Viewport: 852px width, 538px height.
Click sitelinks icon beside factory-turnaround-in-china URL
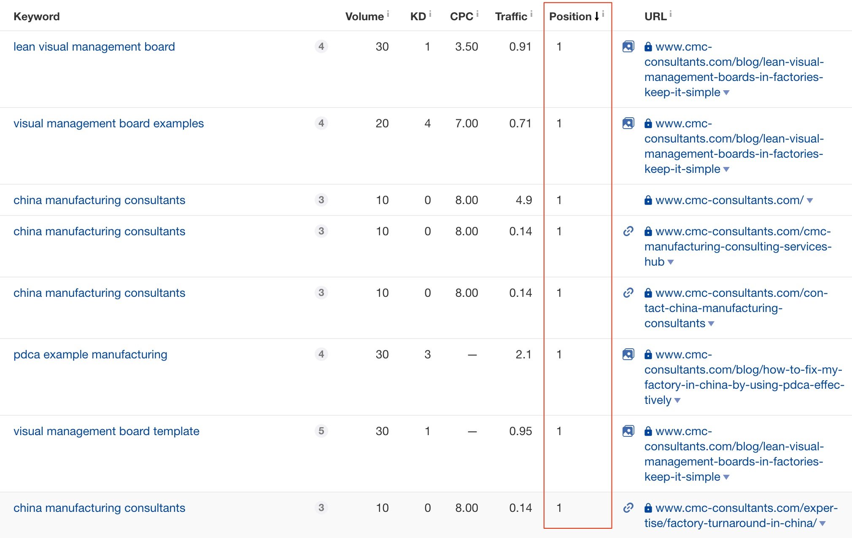(628, 508)
